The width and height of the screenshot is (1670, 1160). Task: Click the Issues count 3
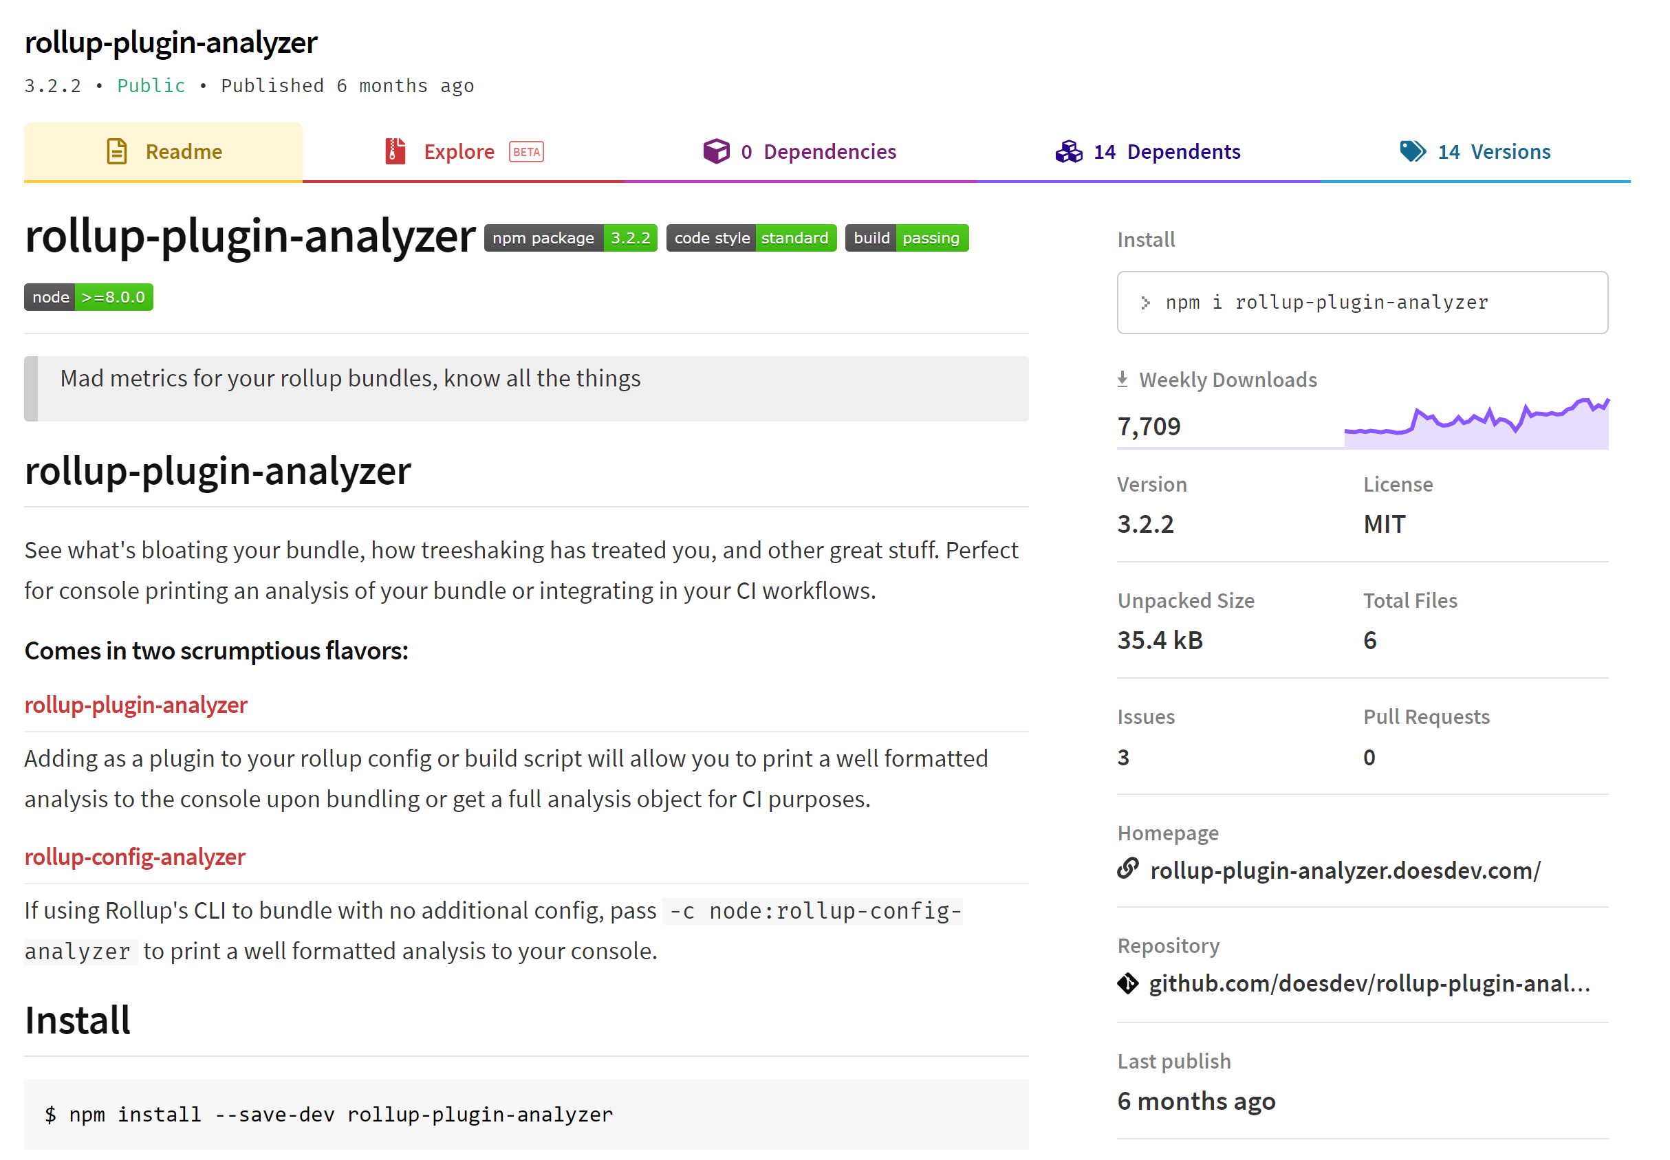(x=1123, y=757)
